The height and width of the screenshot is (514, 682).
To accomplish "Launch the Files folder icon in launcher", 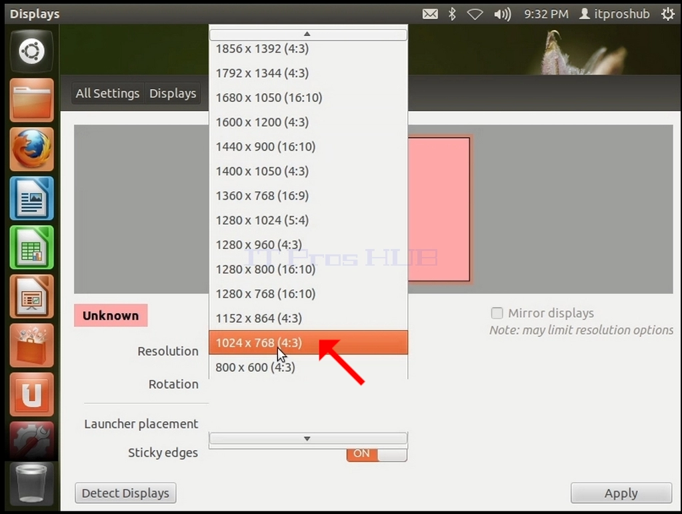I will coord(32,100).
